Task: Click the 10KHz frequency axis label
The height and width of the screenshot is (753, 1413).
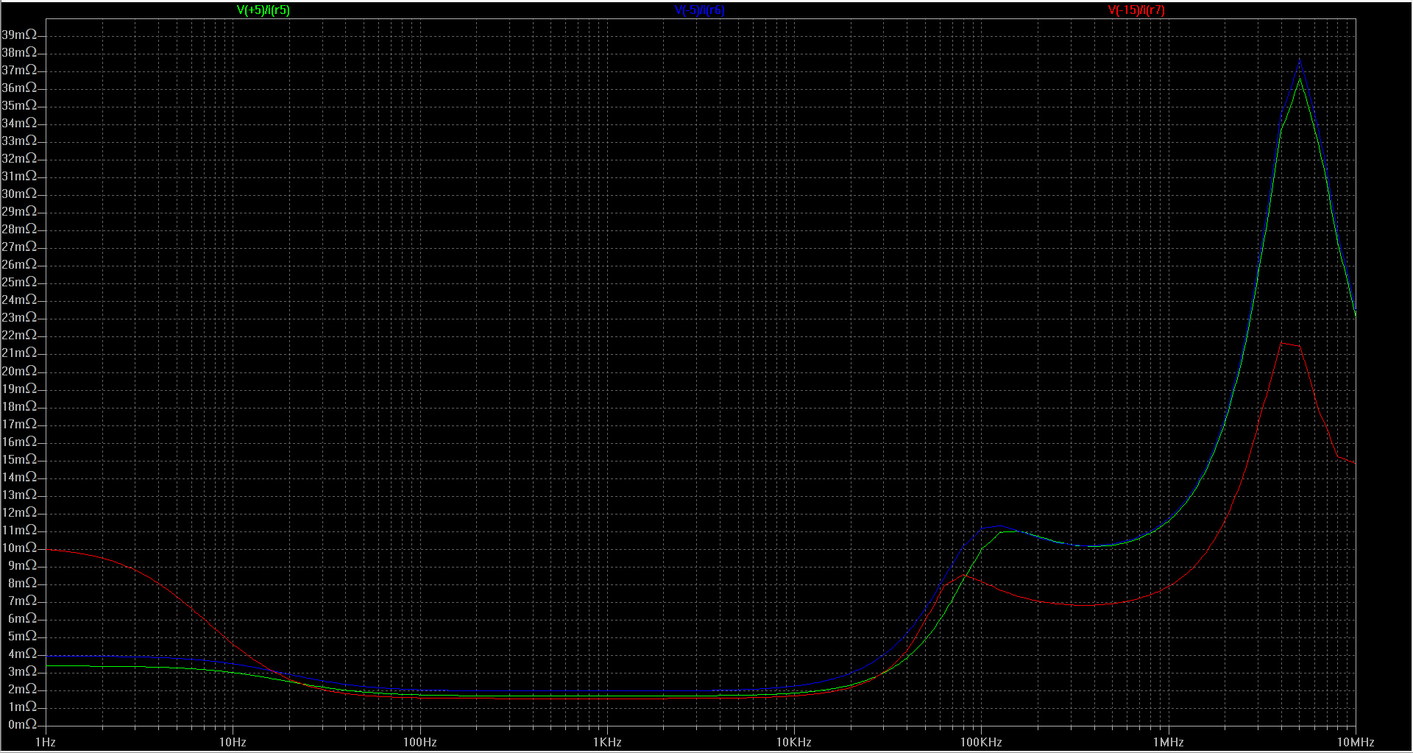Action: 794,742
